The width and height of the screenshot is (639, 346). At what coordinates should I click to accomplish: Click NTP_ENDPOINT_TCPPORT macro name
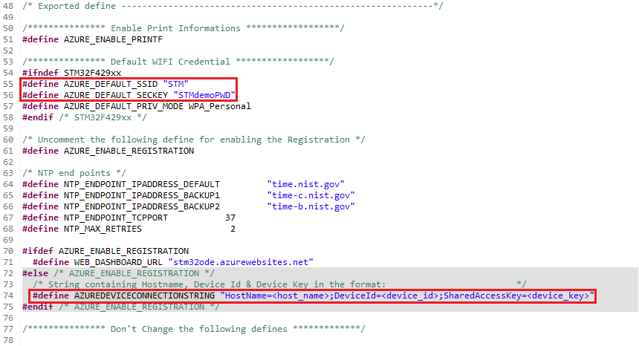click(x=116, y=218)
